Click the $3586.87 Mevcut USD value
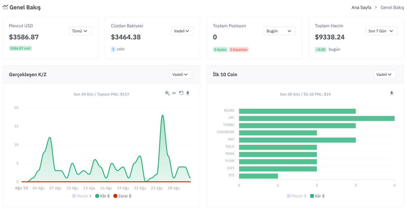Screen dimensions: 407x209 click(24, 37)
